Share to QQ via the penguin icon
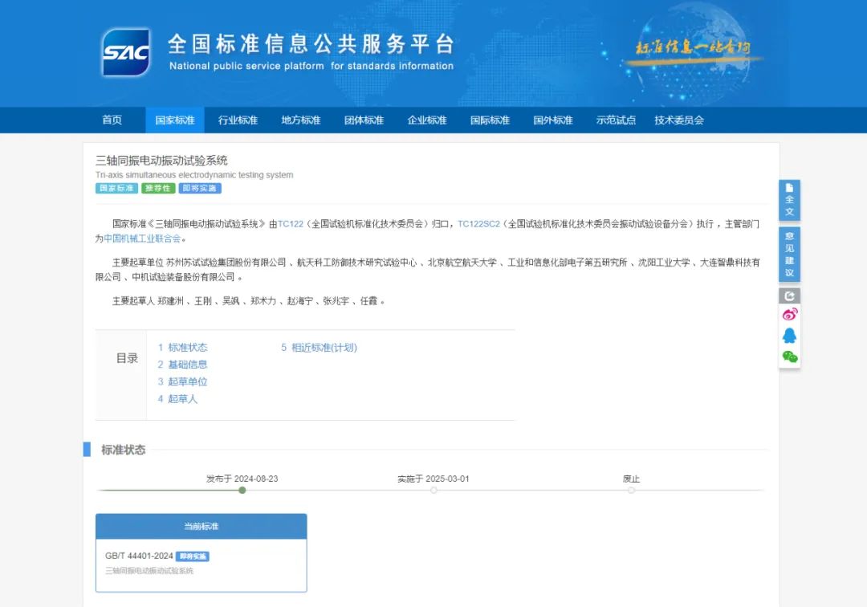Screen dimensions: 867x607 coord(789,336)
